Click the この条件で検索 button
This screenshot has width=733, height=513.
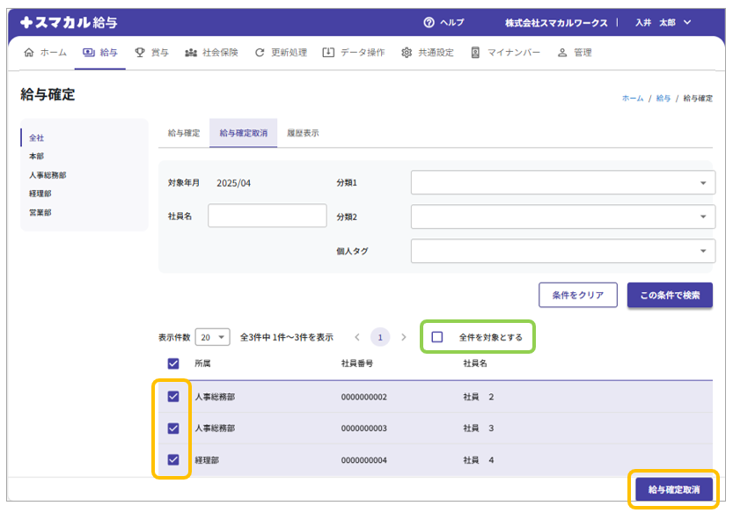coord(670,296)
